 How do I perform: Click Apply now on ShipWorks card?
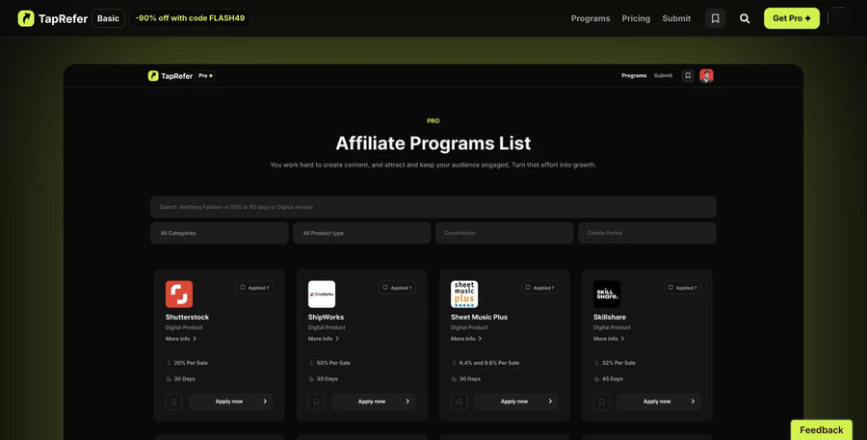coord(373,401)
